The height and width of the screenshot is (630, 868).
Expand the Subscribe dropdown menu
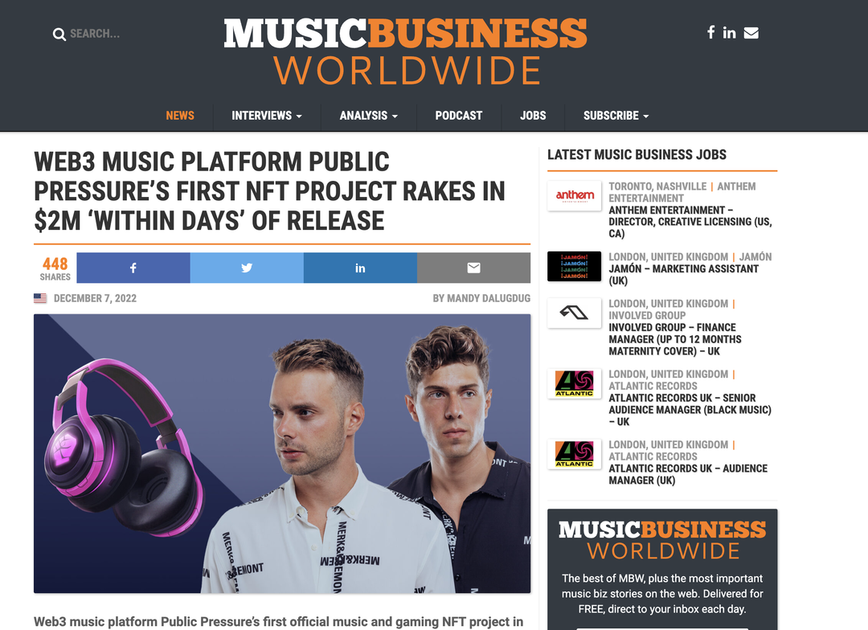click(616, 116)
